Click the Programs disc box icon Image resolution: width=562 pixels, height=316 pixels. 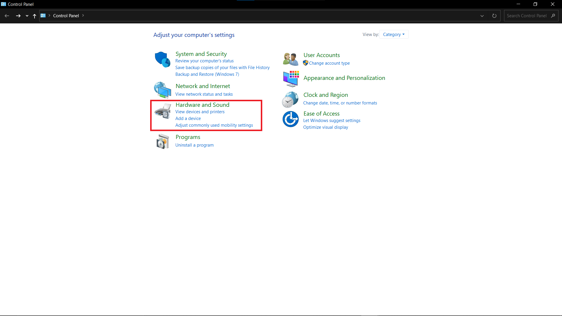[x=163, y=142]
